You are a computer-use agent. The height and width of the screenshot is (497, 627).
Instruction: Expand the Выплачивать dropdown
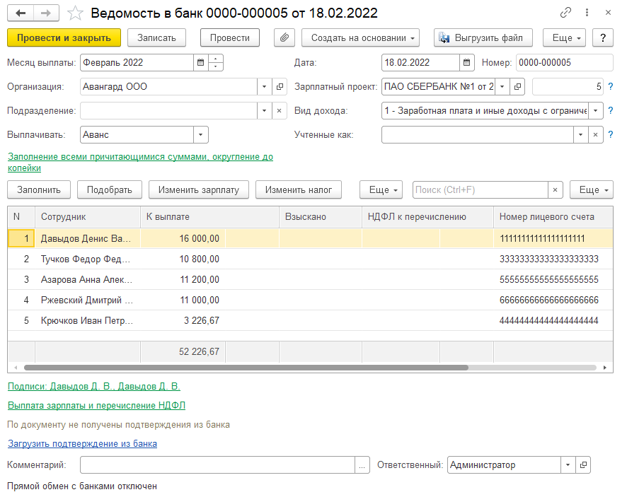click(201, 134)
